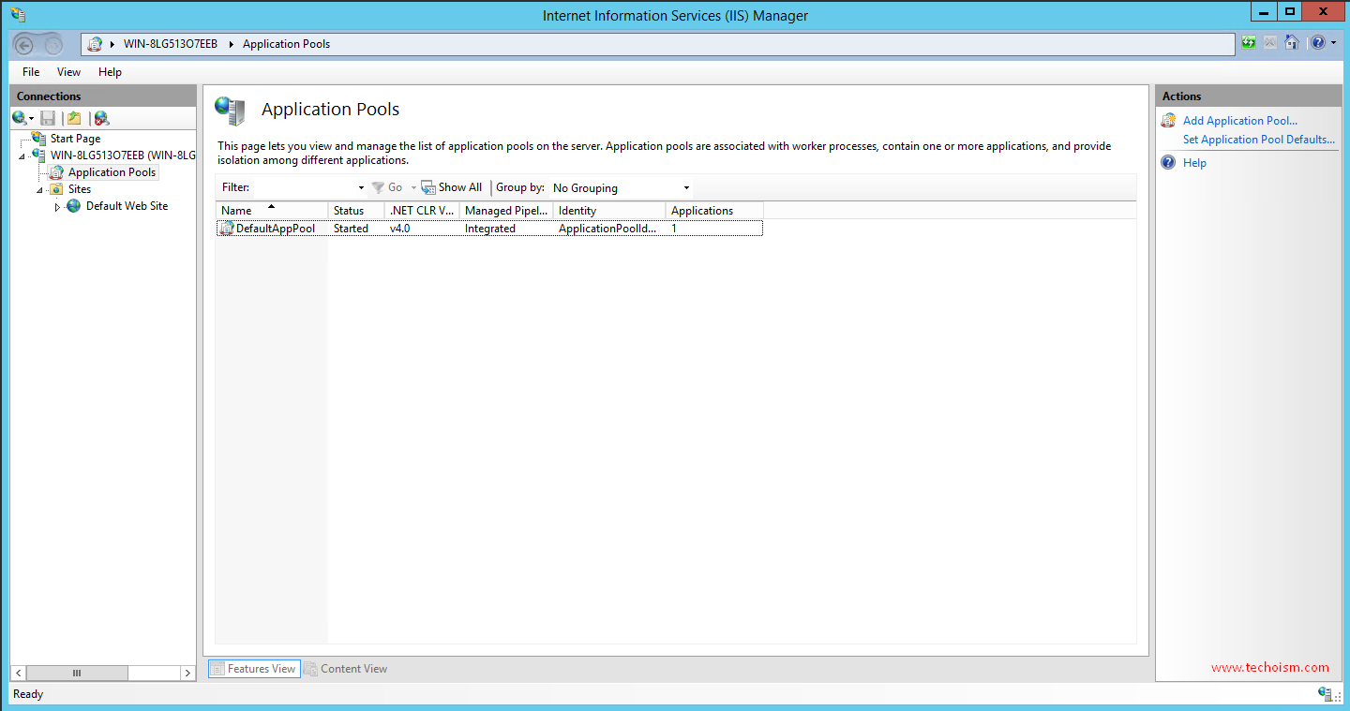Click the Back navigation arrow button
This screenshot has width=1350, height=711.
point(24,44)
